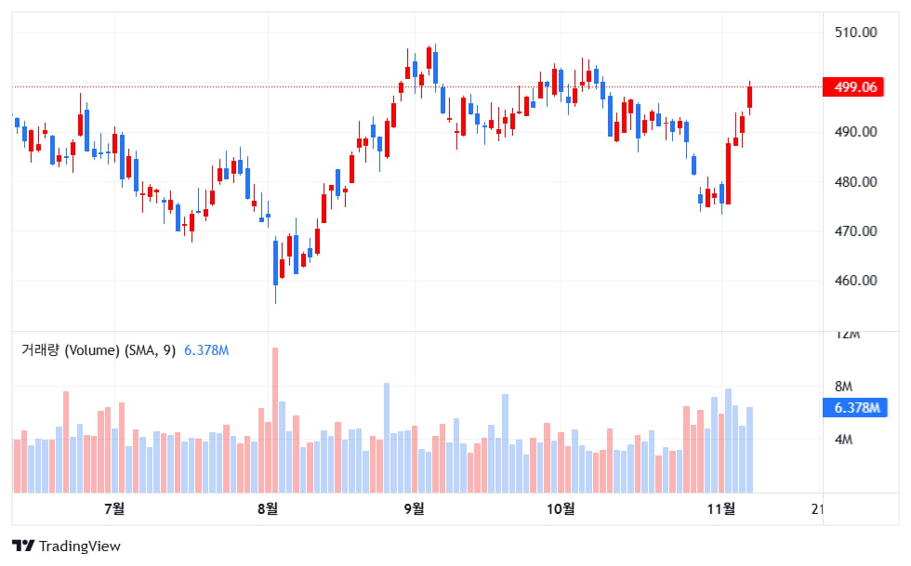Click the 470.00 price axis label
This screenshot has width=911, height=566.
[856, 231]
